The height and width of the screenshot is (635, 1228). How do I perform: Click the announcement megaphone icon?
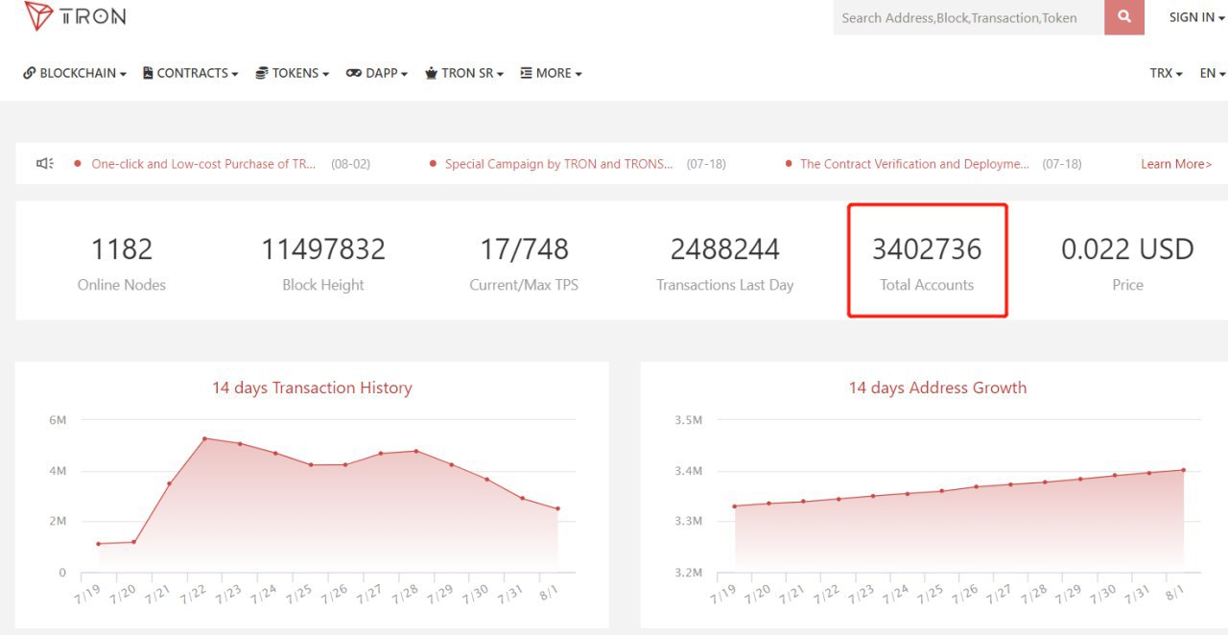[45, 164]
